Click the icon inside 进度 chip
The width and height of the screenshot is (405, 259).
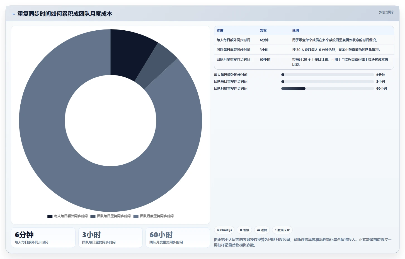click(258, 230)
